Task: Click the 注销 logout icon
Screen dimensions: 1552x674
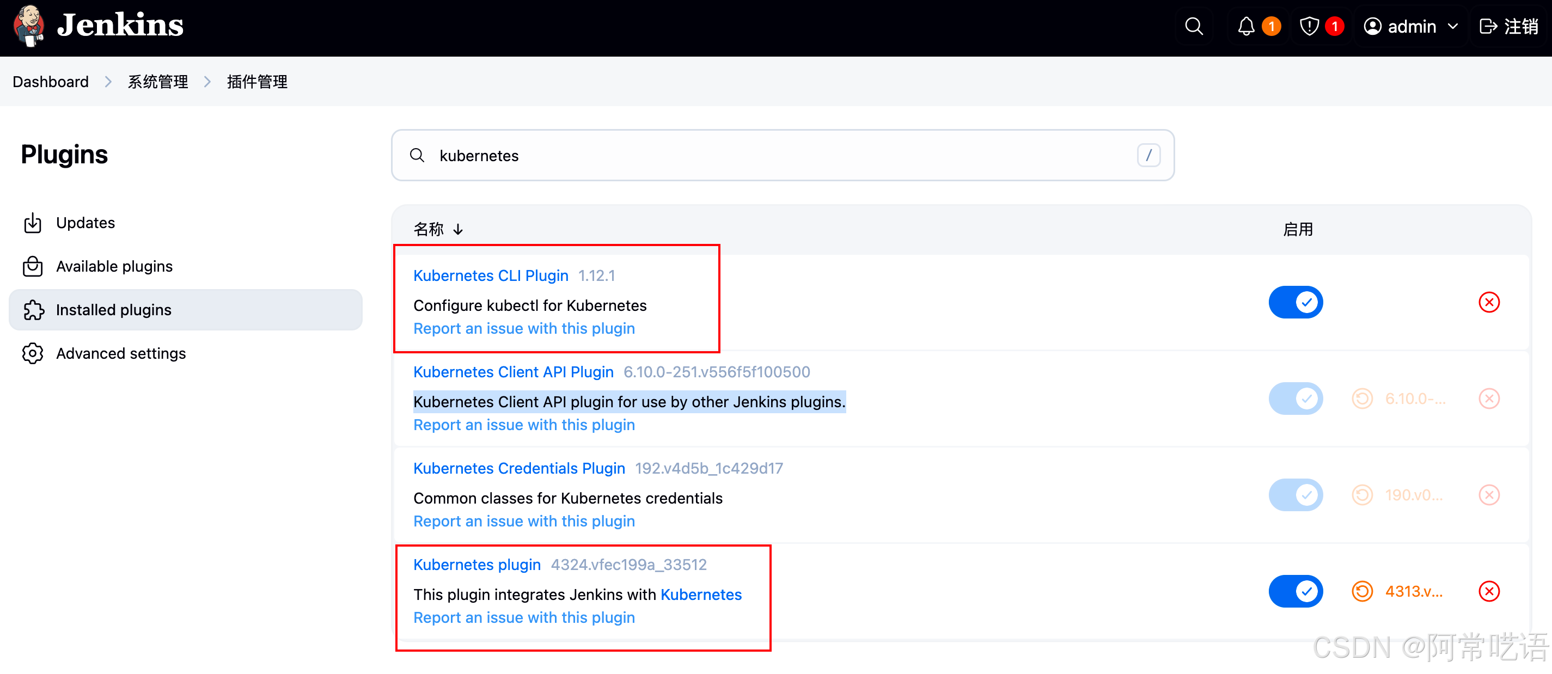Action: click(x=1488, y=27)
